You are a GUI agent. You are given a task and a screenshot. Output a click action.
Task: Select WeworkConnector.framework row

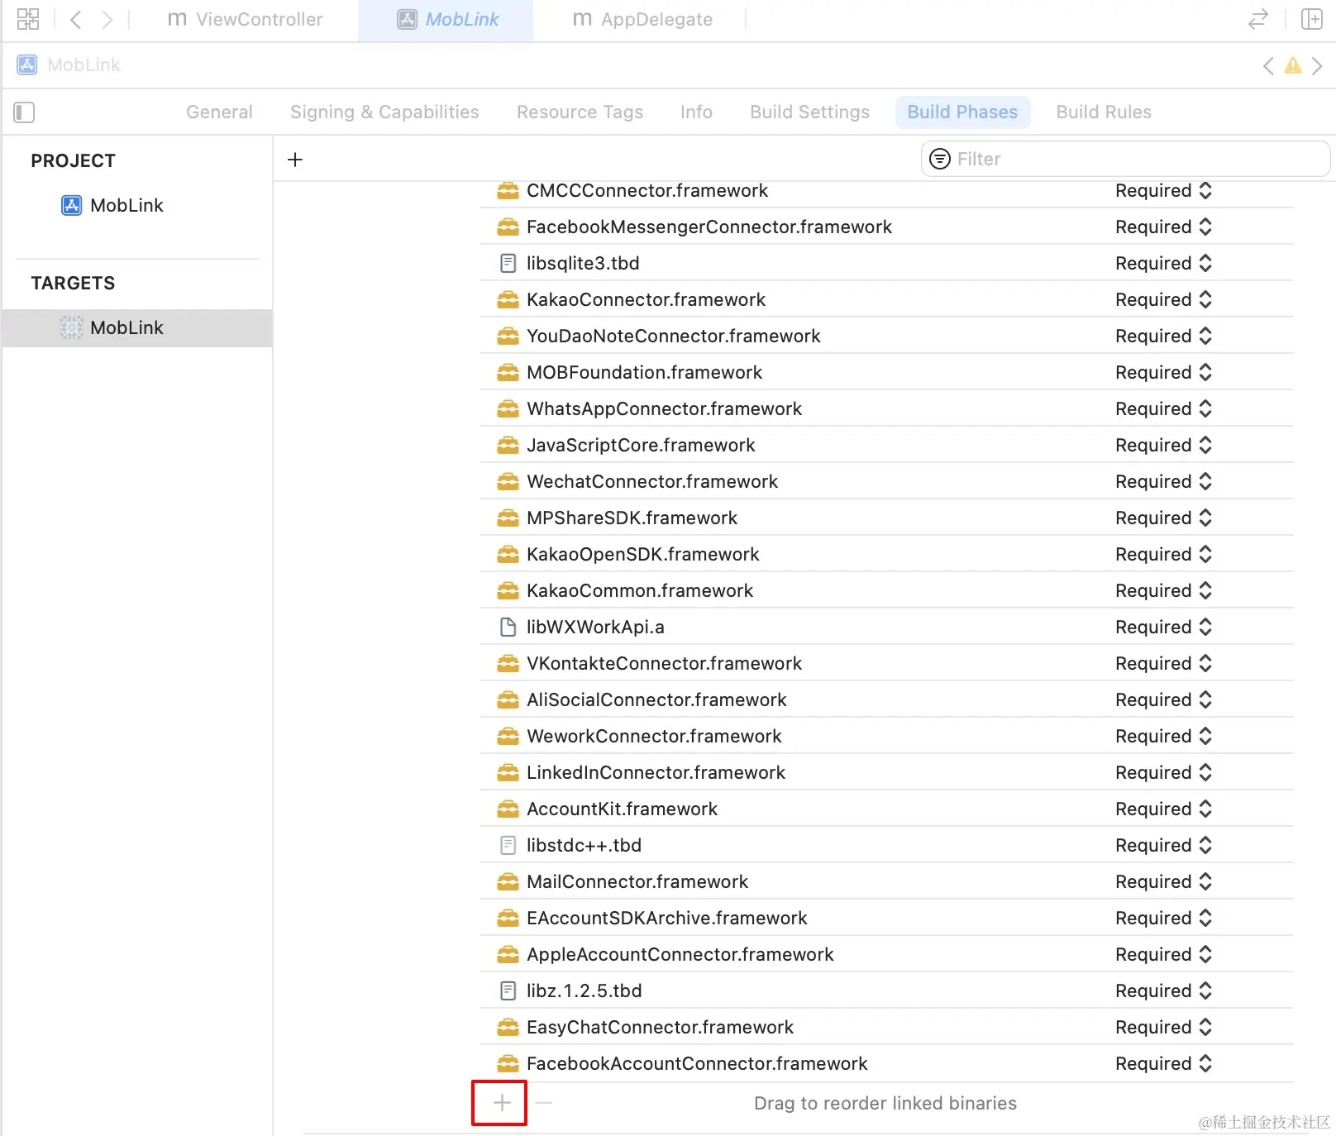pyautogui.click(x=886, y=736)
